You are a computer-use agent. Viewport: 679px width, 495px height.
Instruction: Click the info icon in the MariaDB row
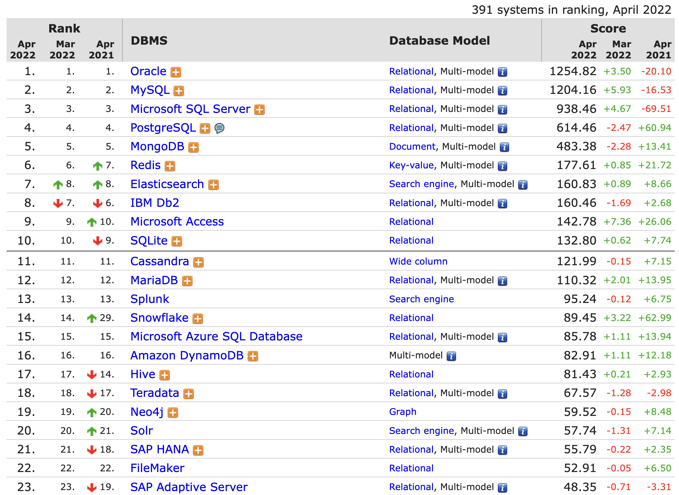pos(503,281)
